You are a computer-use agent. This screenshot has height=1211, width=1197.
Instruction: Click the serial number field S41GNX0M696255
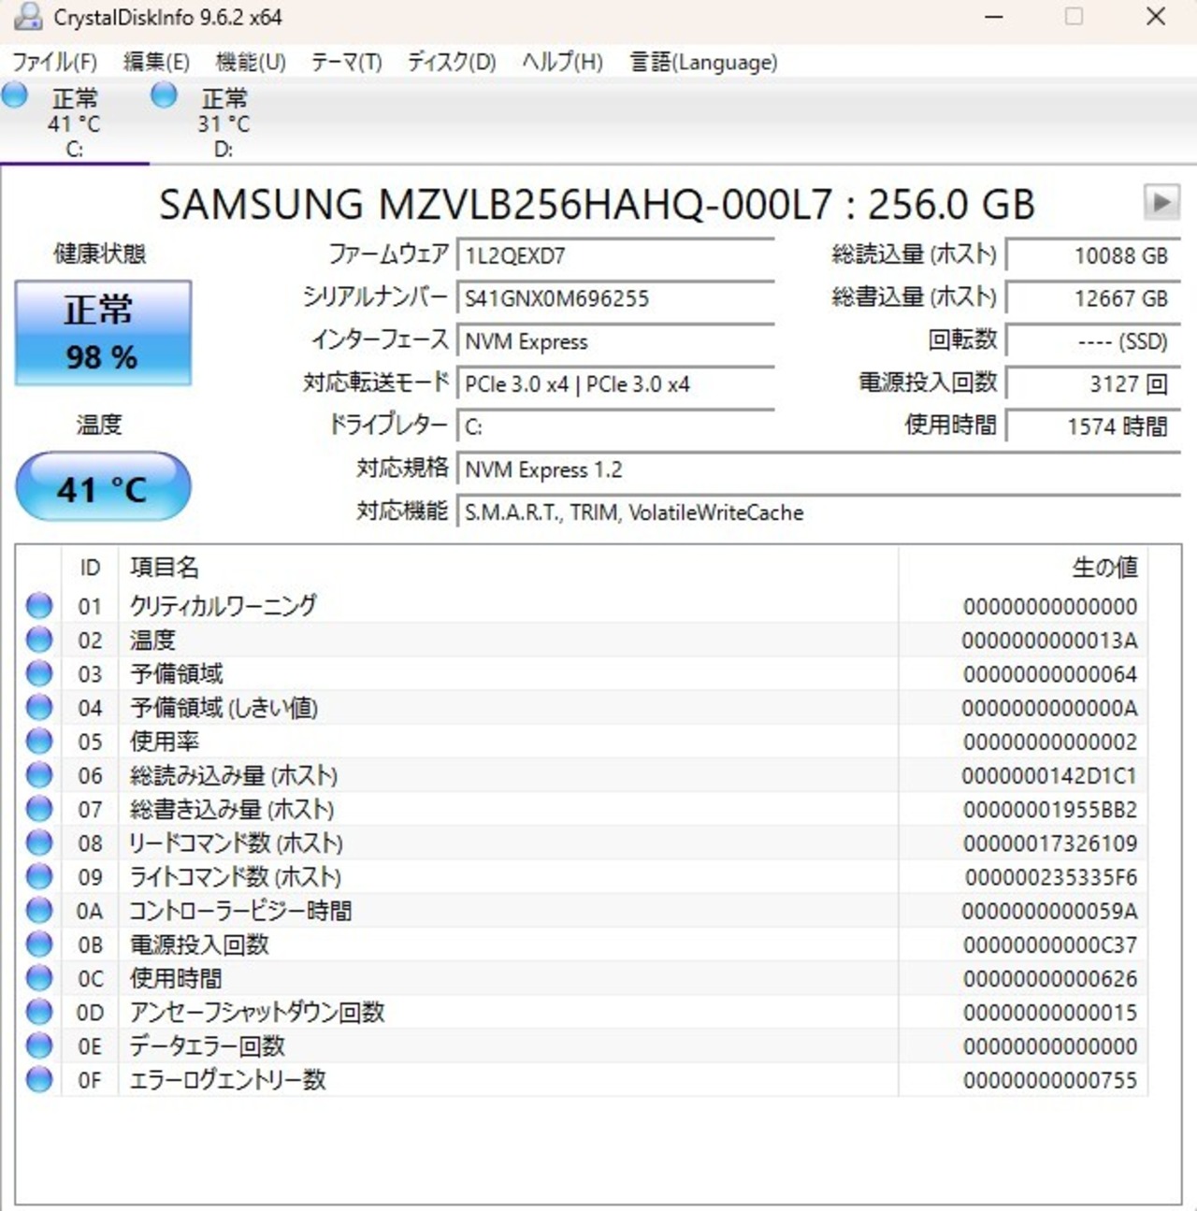coord(615,298)
